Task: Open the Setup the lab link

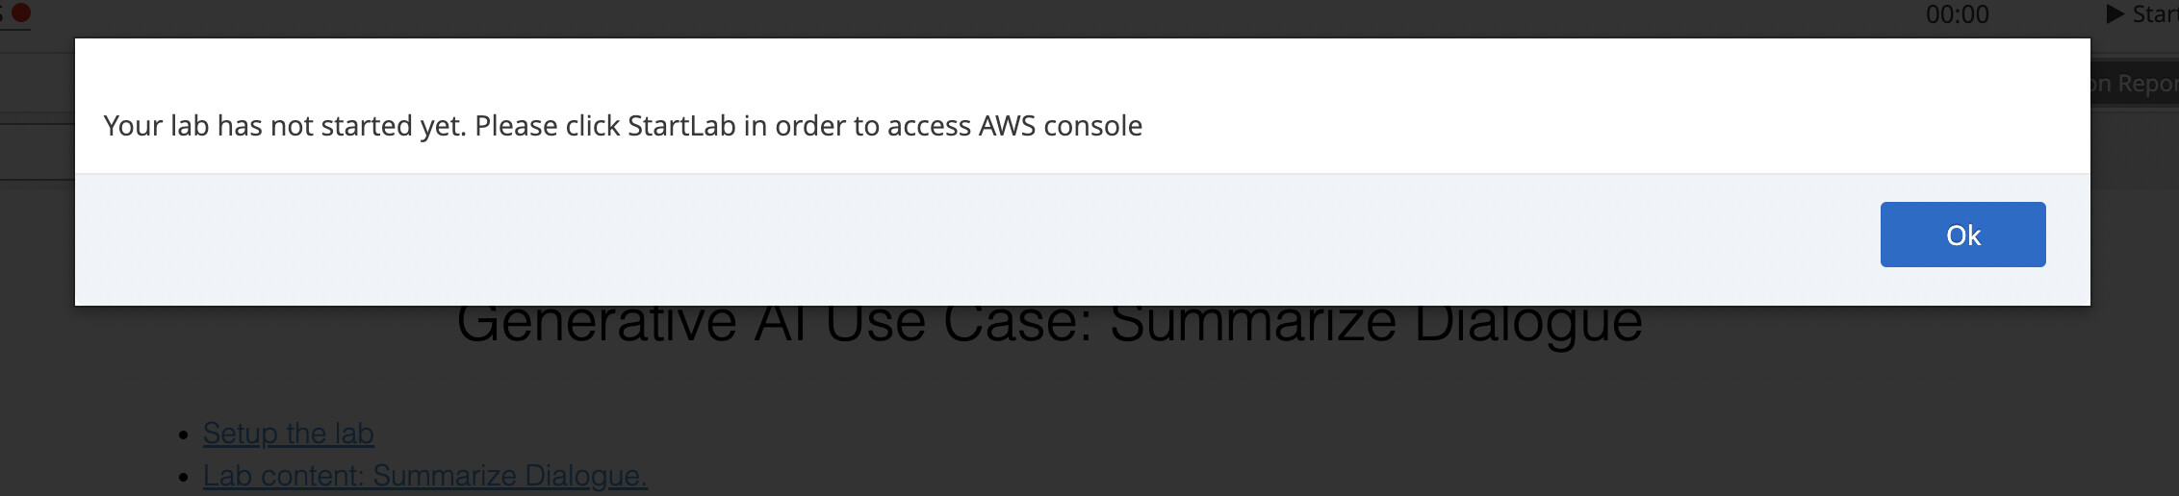Action: pos(289,434)
